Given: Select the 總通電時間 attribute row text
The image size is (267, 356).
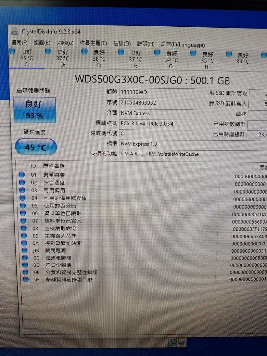Looking at the screenshot, I should (x=58, y=258).
